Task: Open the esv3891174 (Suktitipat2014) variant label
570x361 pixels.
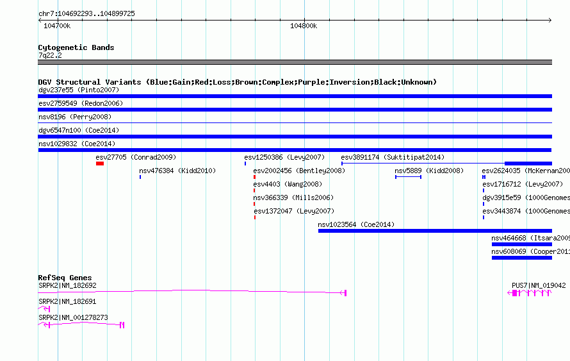Action: click(393, 157)
